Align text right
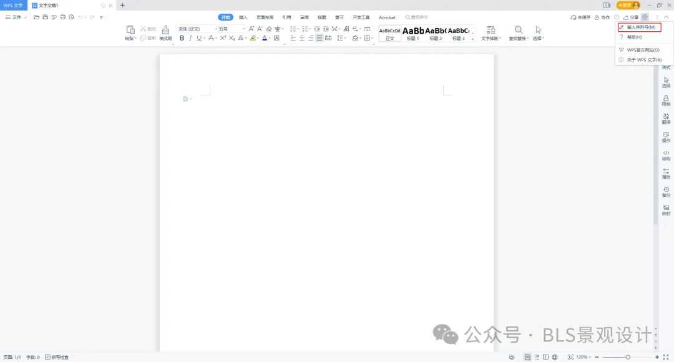 [310, 38]
